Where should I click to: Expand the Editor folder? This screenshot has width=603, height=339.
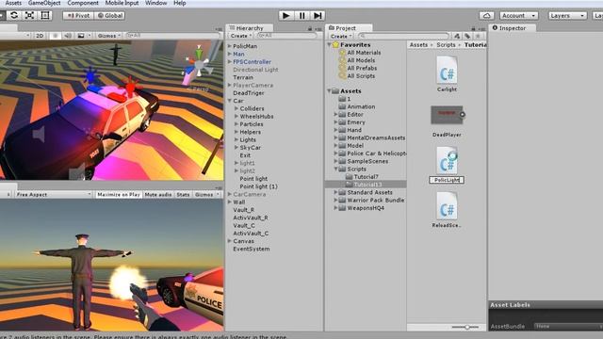[335, 115]
